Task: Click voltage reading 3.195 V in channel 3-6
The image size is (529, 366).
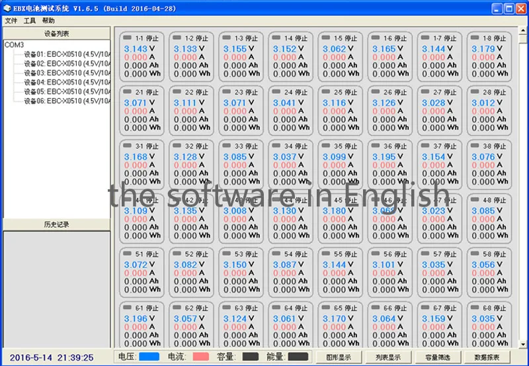Action: (x=387, y=157)
